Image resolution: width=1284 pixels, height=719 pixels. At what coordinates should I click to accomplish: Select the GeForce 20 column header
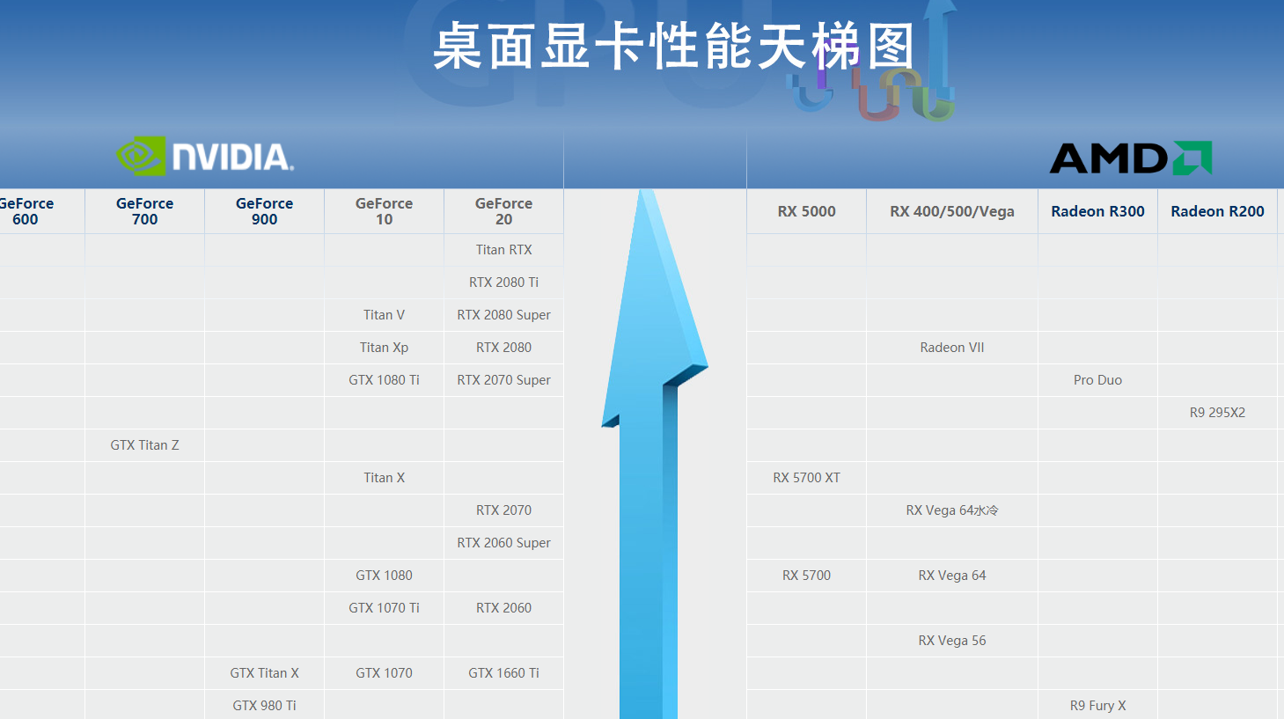(x=504, y=211)
